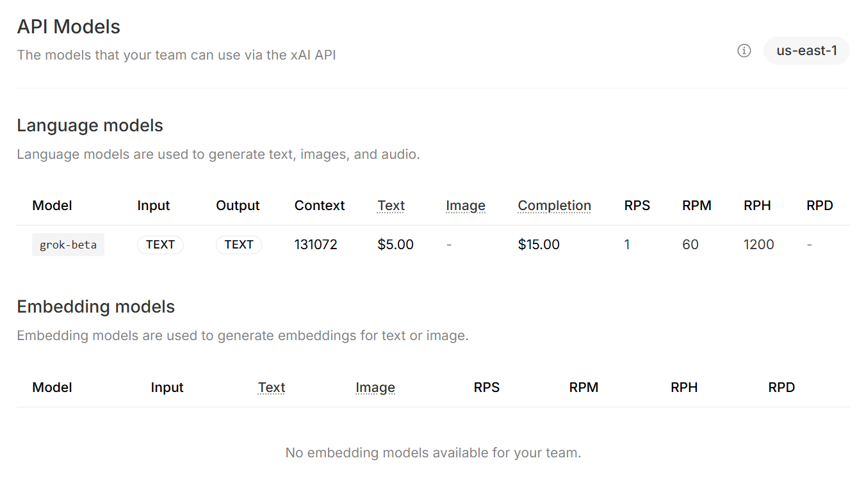857x490 pixels.
Task: Click 'The models that your team can use' subtitle
Action: [x=176, y=55]
